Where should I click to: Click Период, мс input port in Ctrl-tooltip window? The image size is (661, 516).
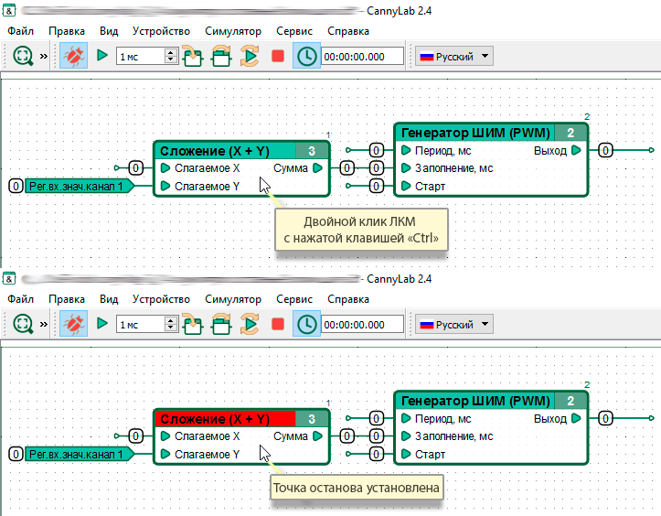tap(406, 150)
